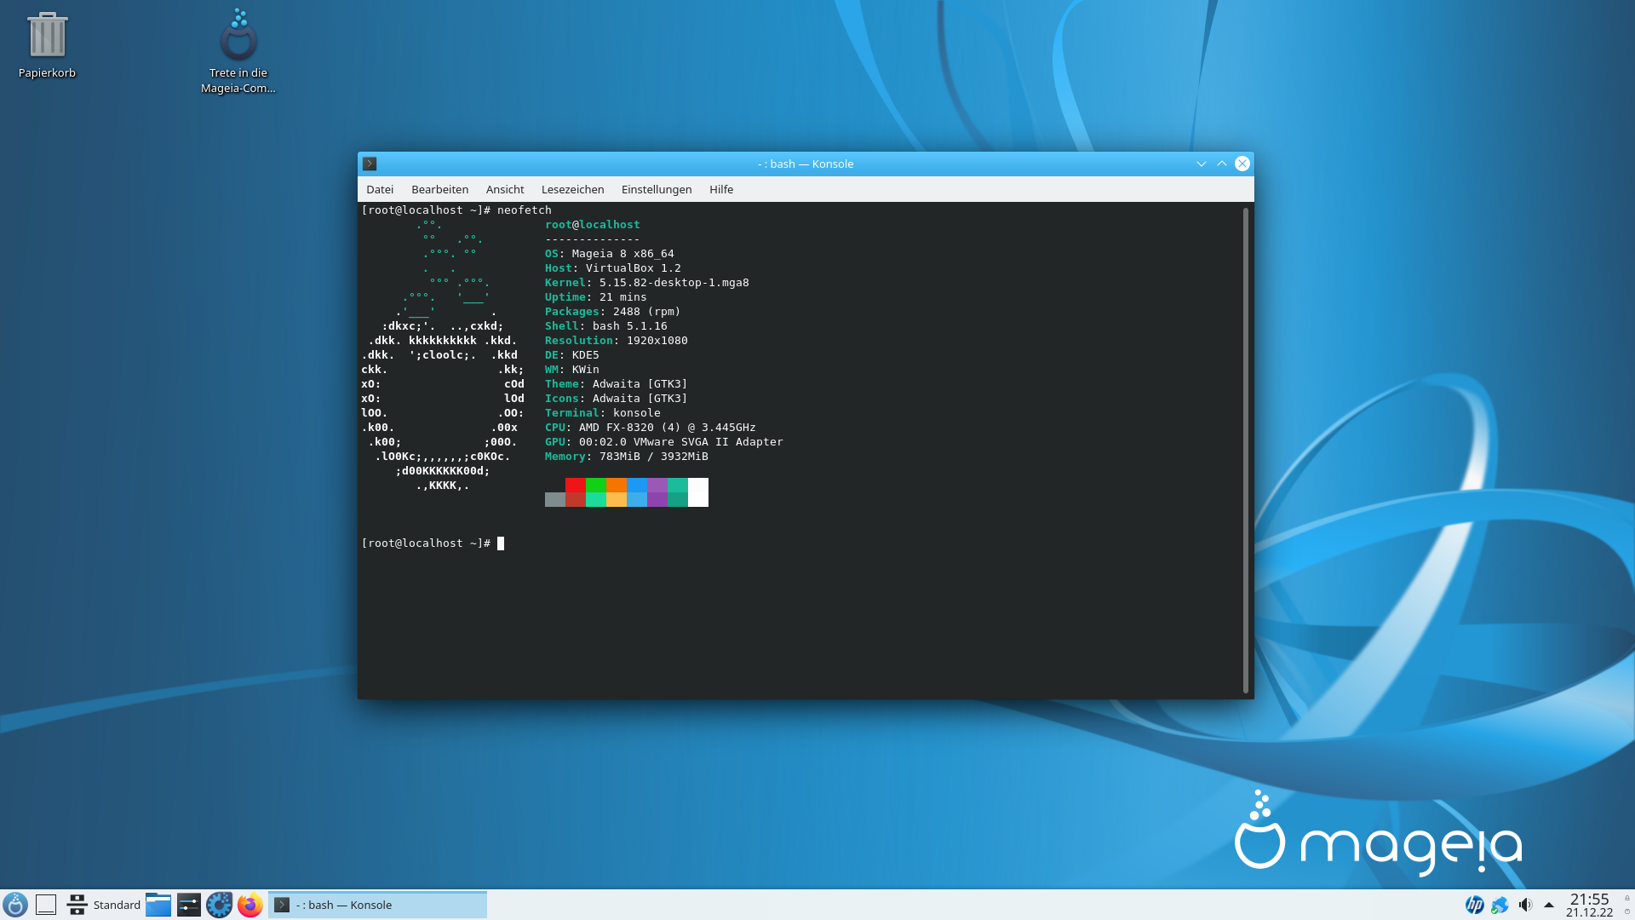Screen dimensions: 1635x920
Task: Click the show desktop icon
Action: [x=46, y=905]
